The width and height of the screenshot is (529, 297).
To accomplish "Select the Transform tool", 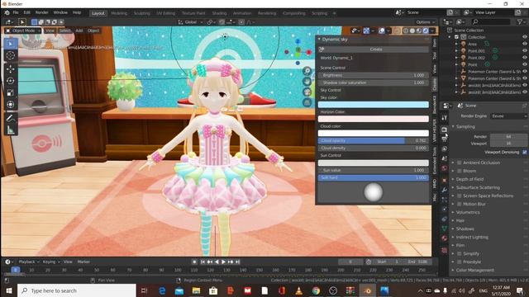I will [x=11, y=105].
